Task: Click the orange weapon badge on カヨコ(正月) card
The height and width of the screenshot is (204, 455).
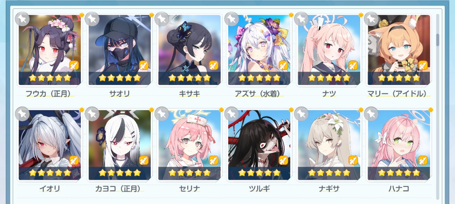Action: pos(144,160)
